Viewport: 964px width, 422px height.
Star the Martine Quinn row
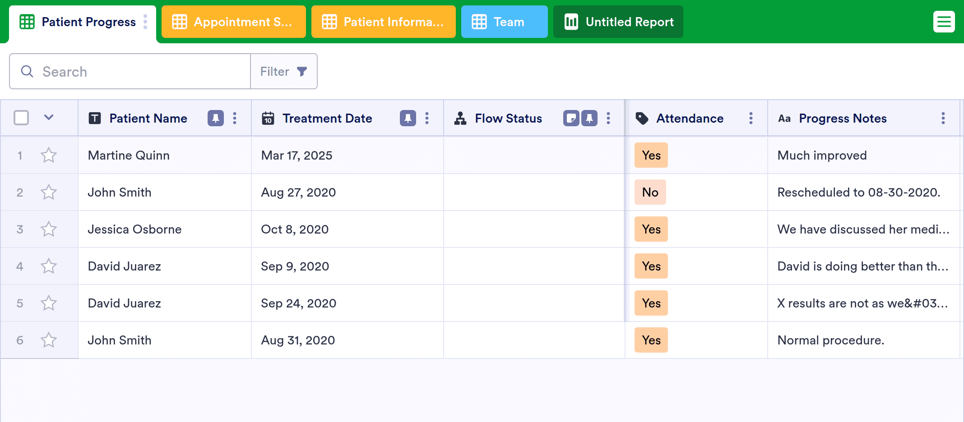(x=49, y=156)
